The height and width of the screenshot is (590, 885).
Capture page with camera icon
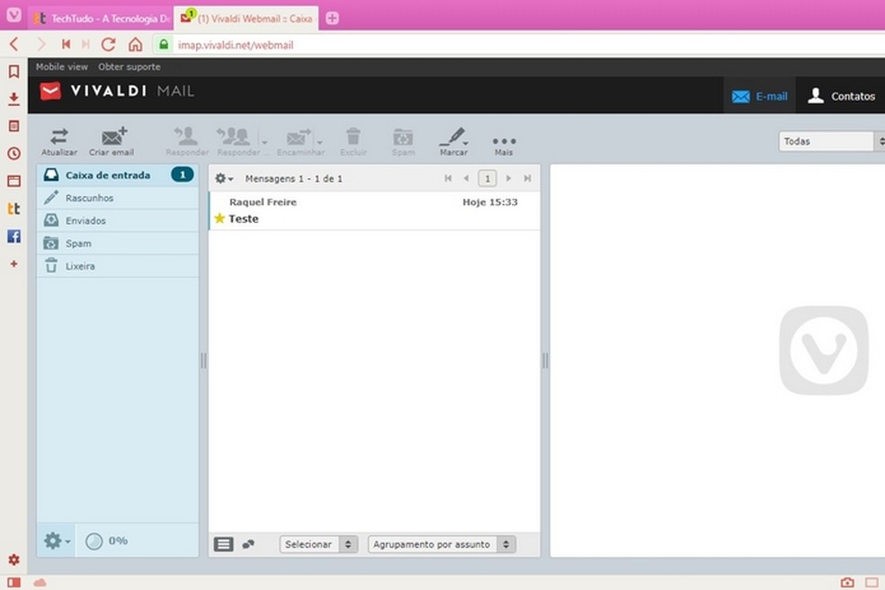point(846,582)
